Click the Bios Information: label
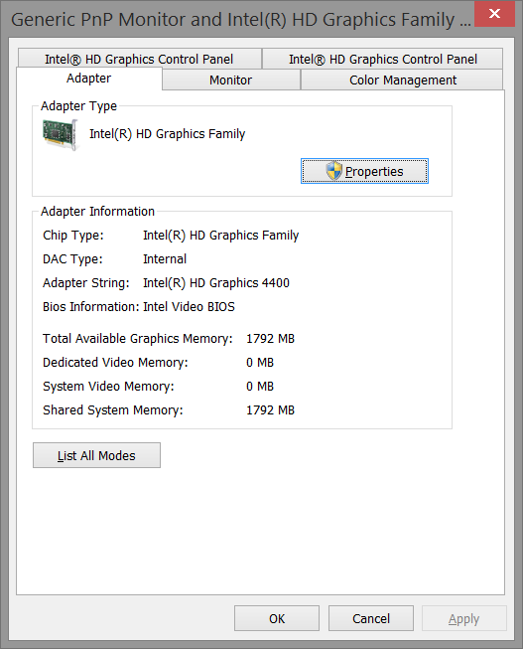The width and height of the screenshot is (523, 649). (91, 307)
